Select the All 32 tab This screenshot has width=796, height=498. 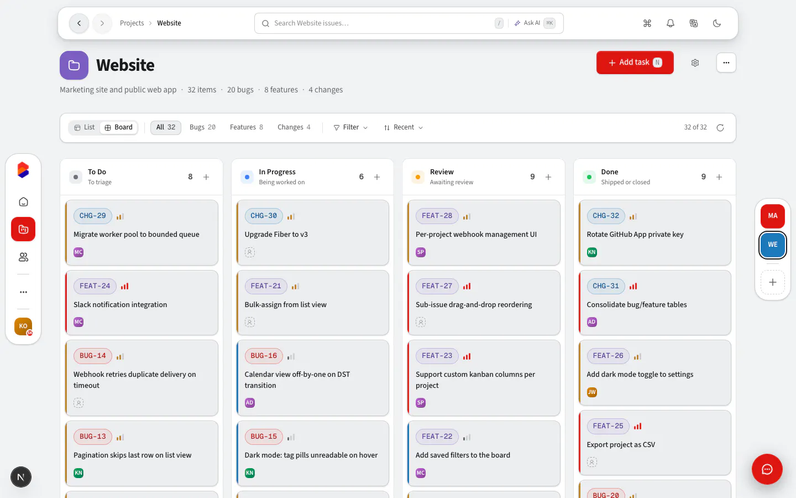coord(166,127)
